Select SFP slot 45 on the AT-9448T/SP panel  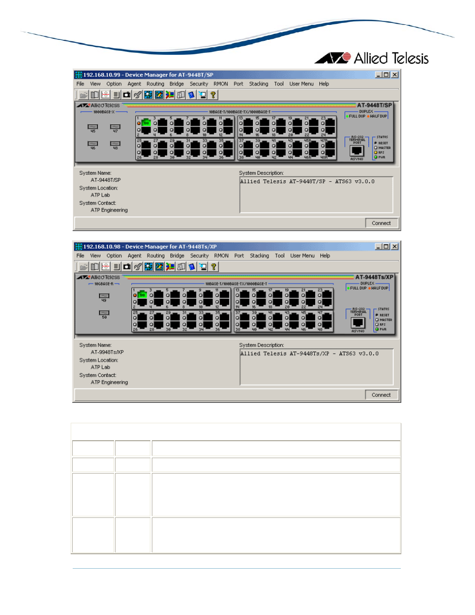click(x=93, y=126)
